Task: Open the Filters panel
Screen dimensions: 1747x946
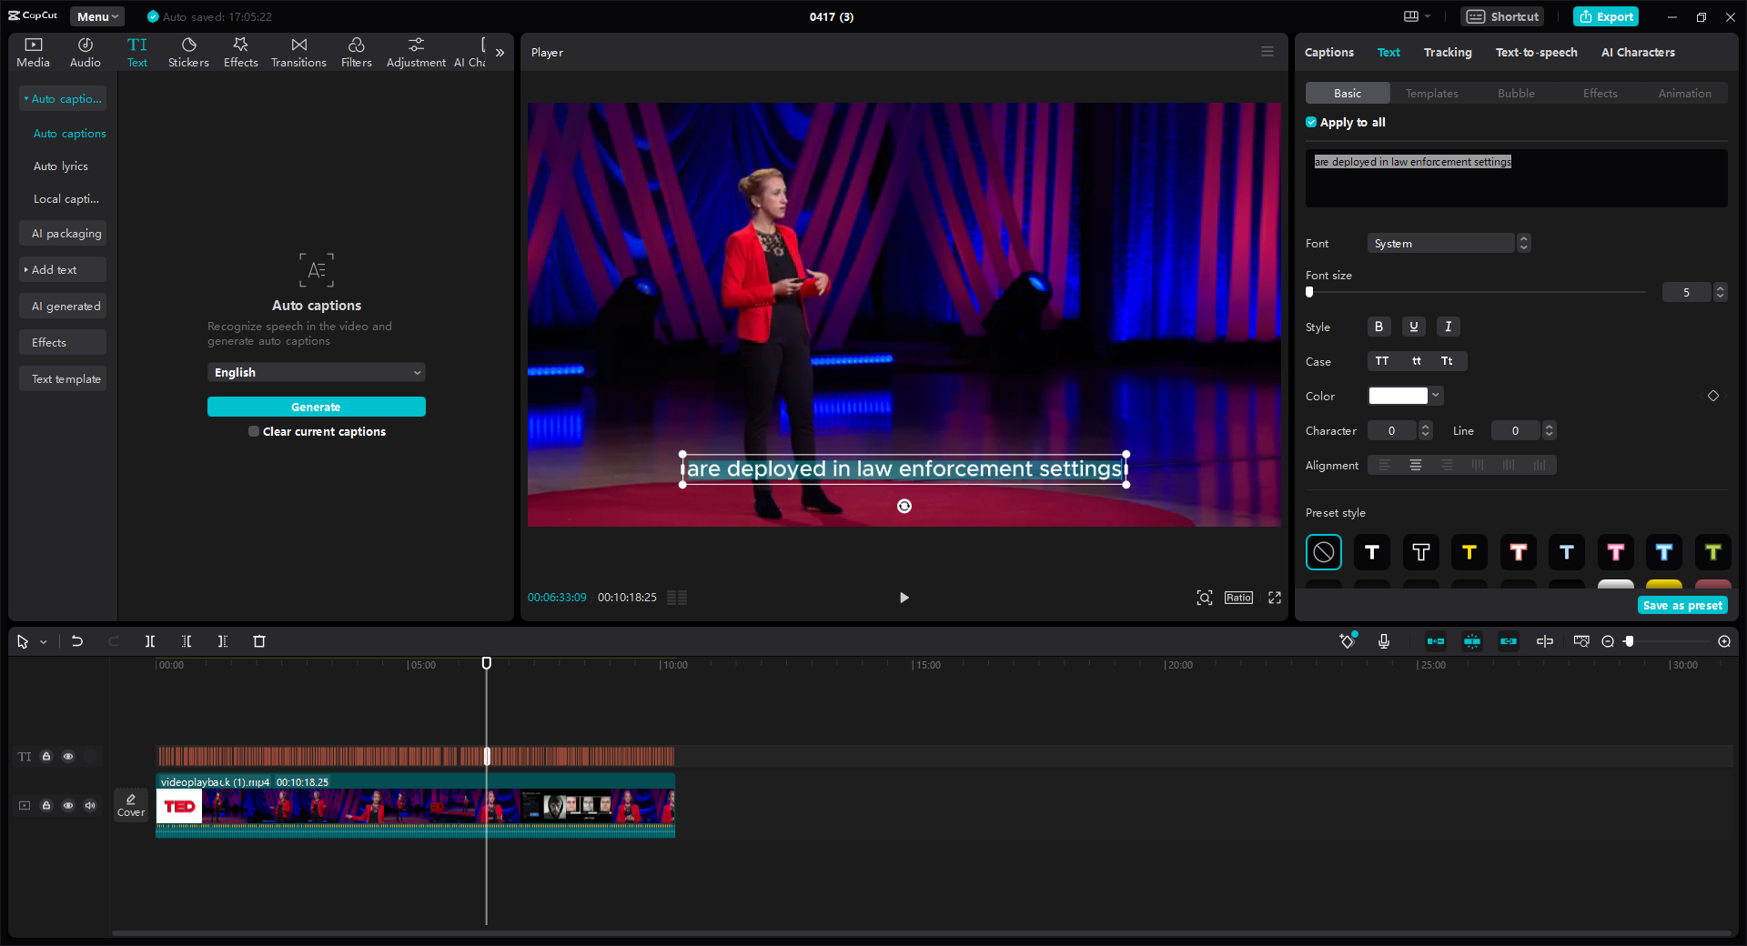Action: pyautogui.click(x=356, y=51)
